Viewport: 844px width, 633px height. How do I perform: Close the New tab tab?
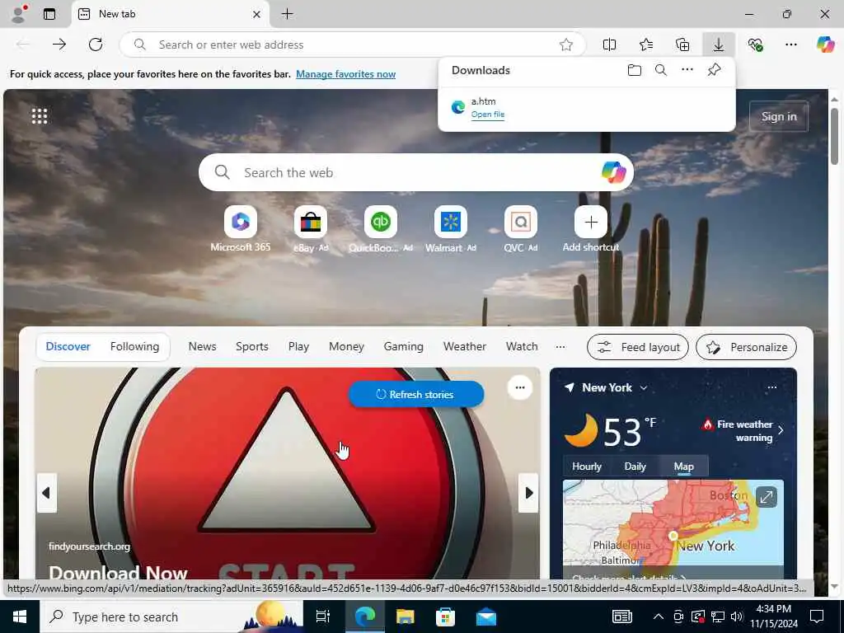point(257,15)
